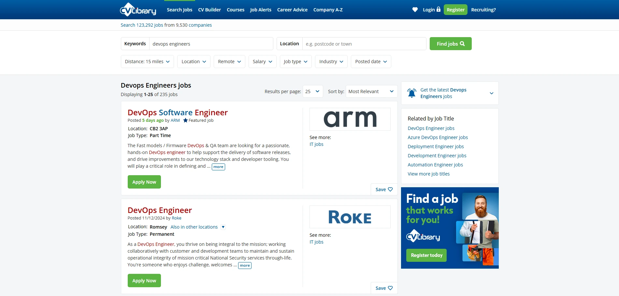Click IT jobs link under ARM logo
The image size is (619, 296).
(x=316, y=144)
